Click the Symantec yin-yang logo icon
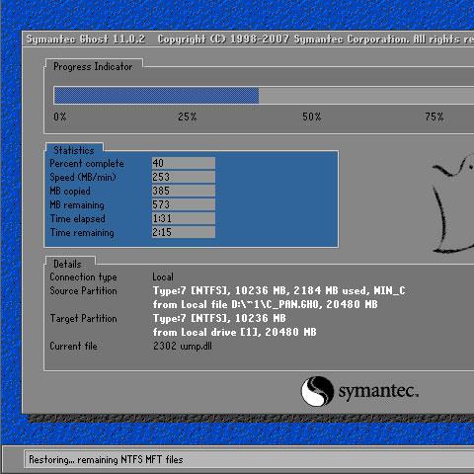Image resolution: width=474 pixels, height=474 pixels. pos(317,391)
